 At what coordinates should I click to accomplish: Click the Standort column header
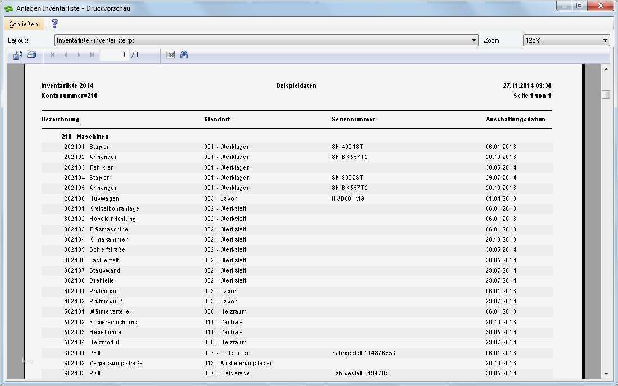[217, 120]
